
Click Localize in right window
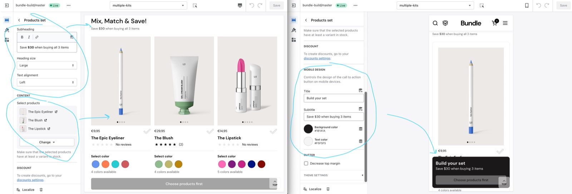[x=312, y=189]
